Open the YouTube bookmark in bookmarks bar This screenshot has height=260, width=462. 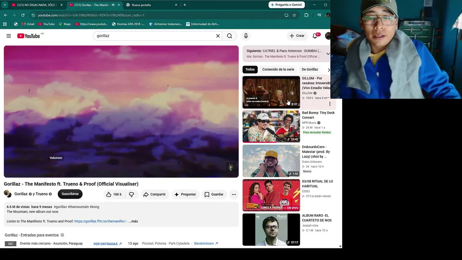click(x=46, y=24)
